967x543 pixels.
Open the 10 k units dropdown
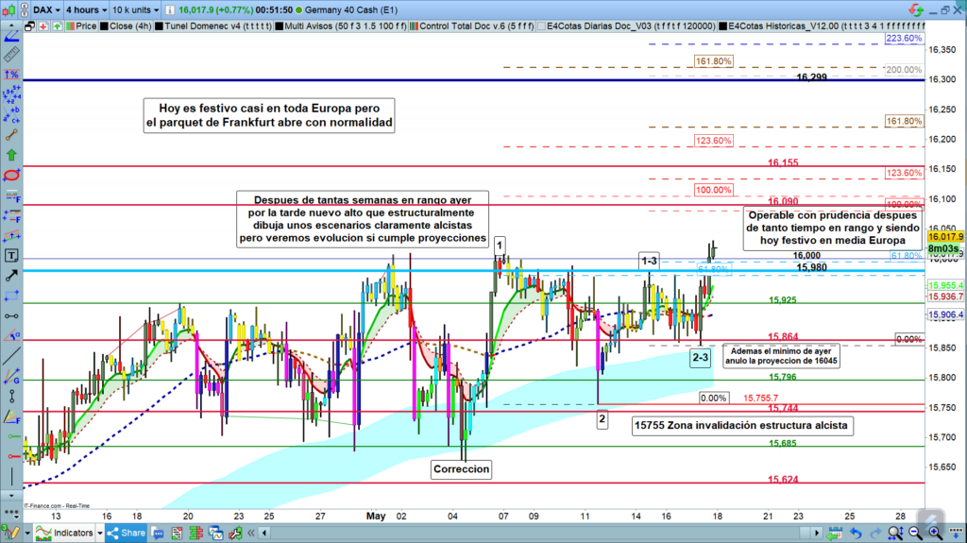(x=136, y=11)
